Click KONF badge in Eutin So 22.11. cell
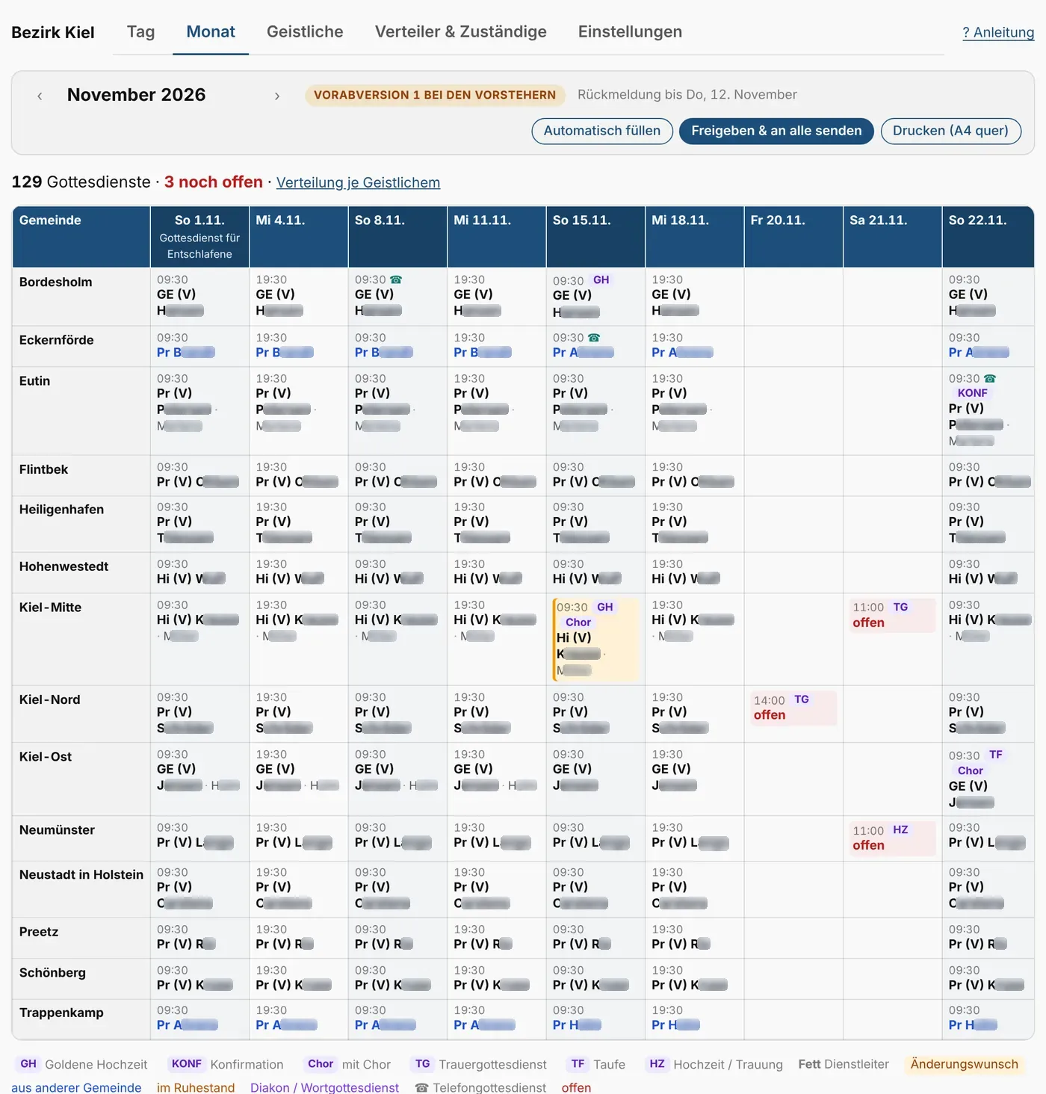1046x1094 pixels. coord(973,393)
